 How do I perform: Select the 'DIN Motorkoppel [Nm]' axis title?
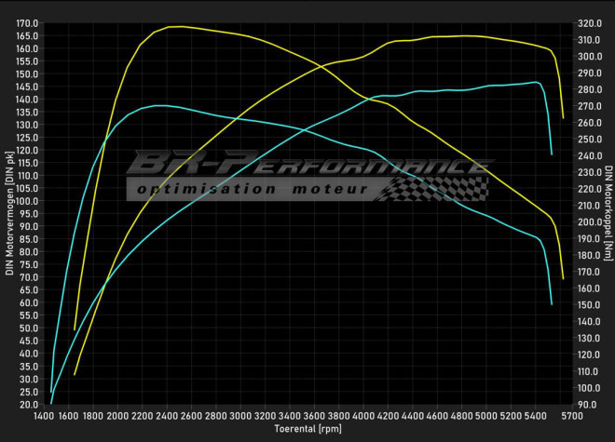pyautogui.click(x=608, y=216)
